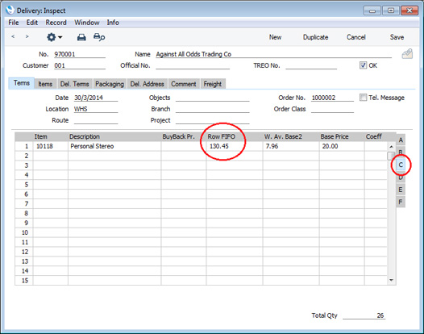Click the printer icon

(x=81, y=37)
